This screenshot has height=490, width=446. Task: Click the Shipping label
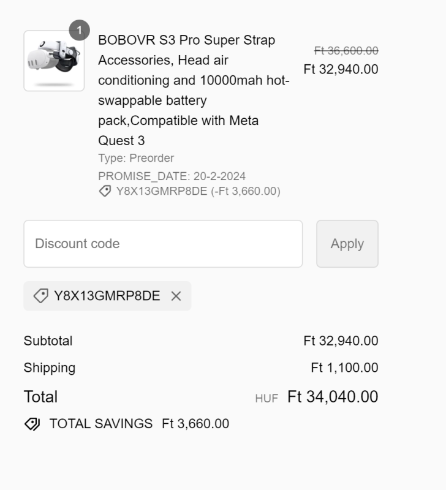(49, 367)
